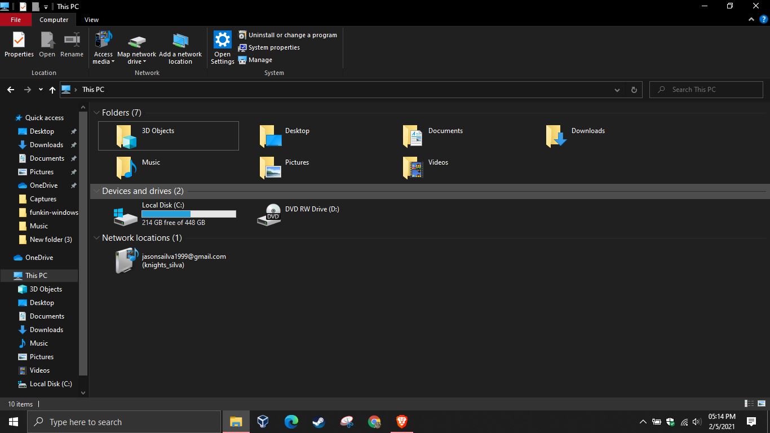Open Settings from the ribbon

222,48
